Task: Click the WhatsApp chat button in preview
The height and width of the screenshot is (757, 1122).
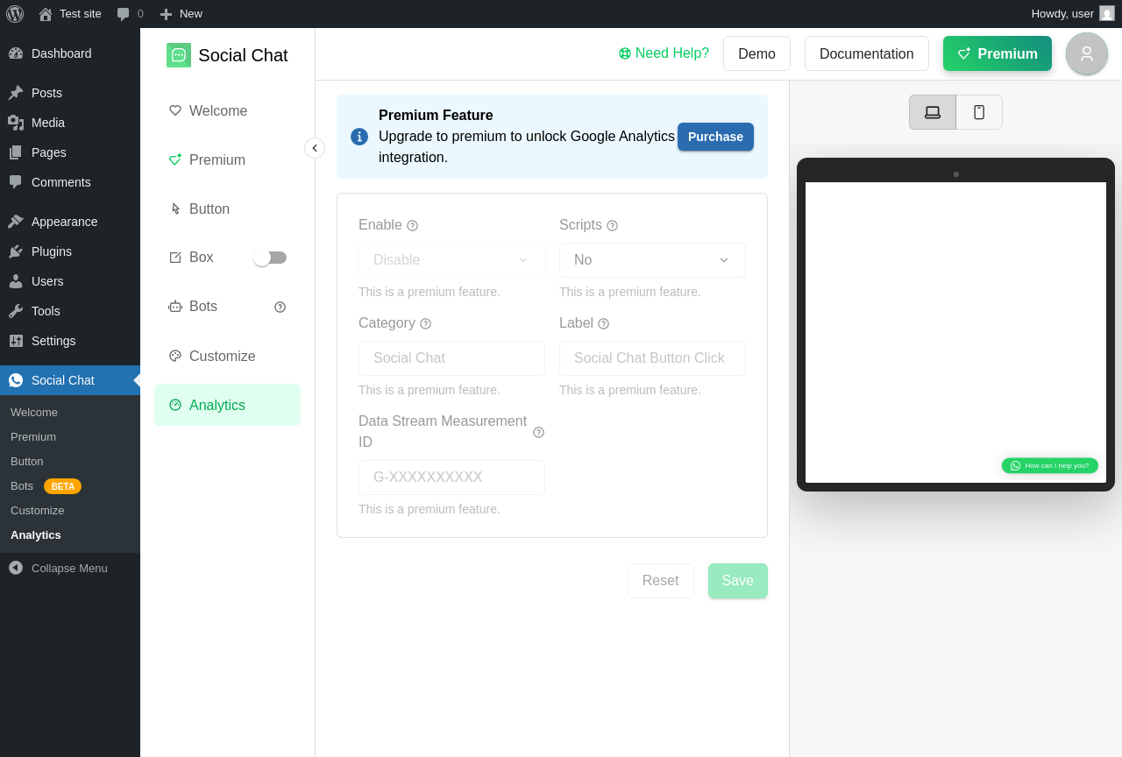Action: 1049,465
